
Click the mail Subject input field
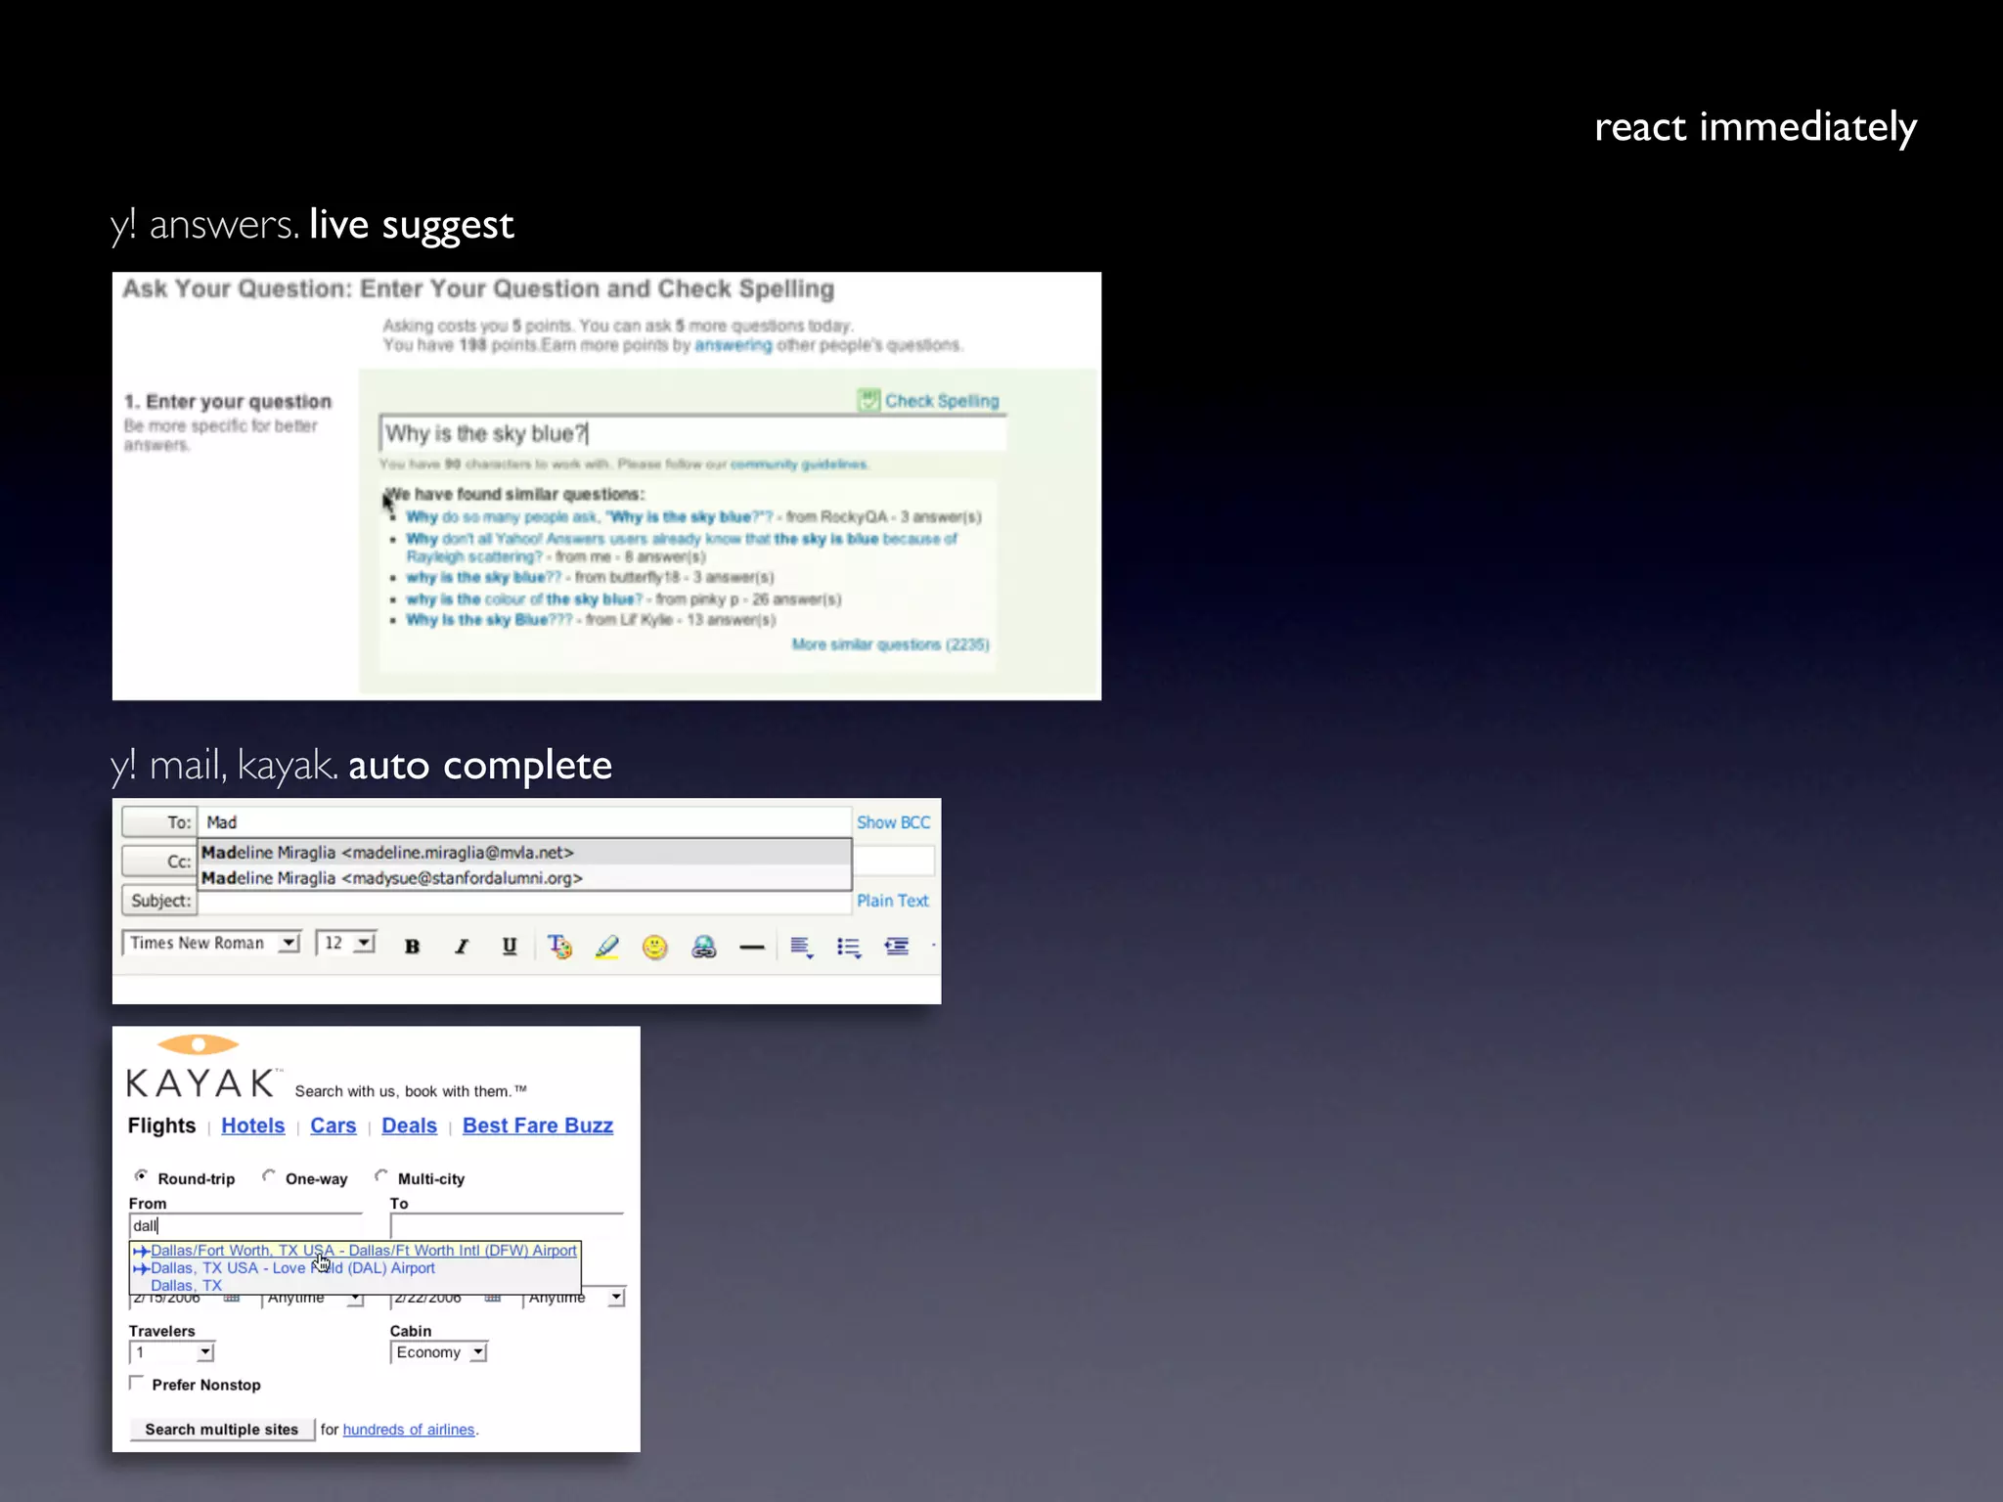[x=525, y=902]
